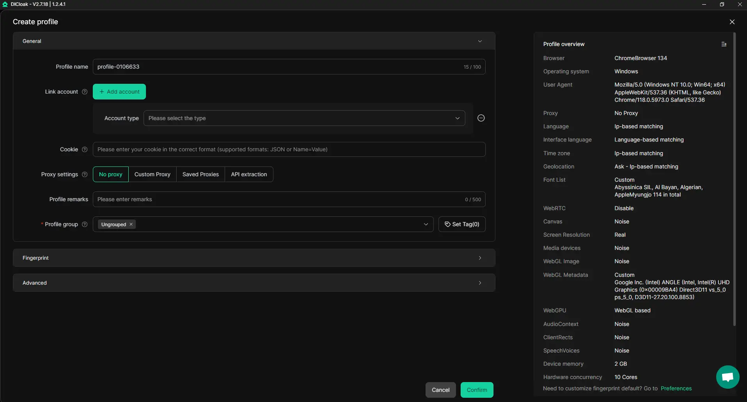Click the Cookie help question icon
Viewport: 747px width, 402px height.
point(85,149)
